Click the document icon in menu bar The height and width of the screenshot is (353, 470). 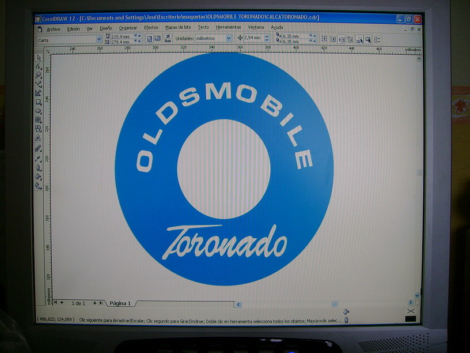tap(40, 29)
